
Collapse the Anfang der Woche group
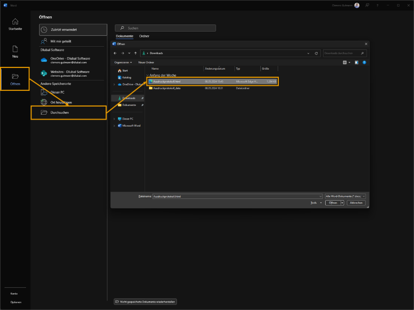coord(148,76)
